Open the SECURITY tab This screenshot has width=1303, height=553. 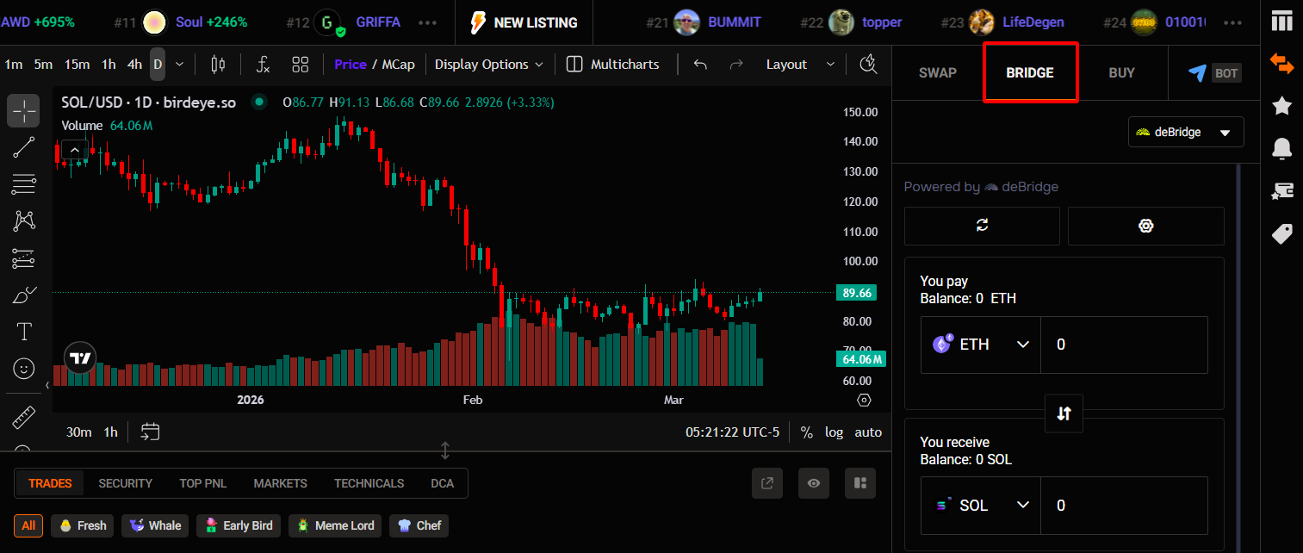click(x=125, y=483)
